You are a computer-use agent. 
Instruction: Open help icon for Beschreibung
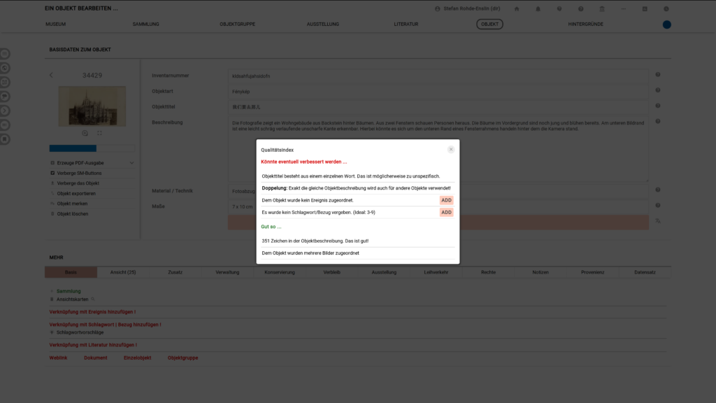[x=658, y=121]
